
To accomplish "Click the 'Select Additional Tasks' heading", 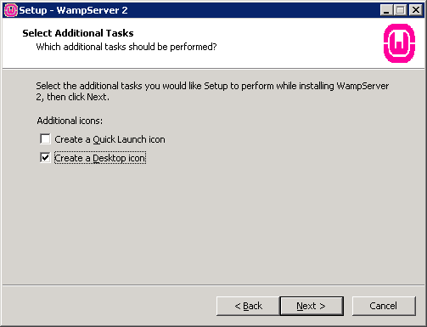I will pyautogui.click(x=78, y=33).
